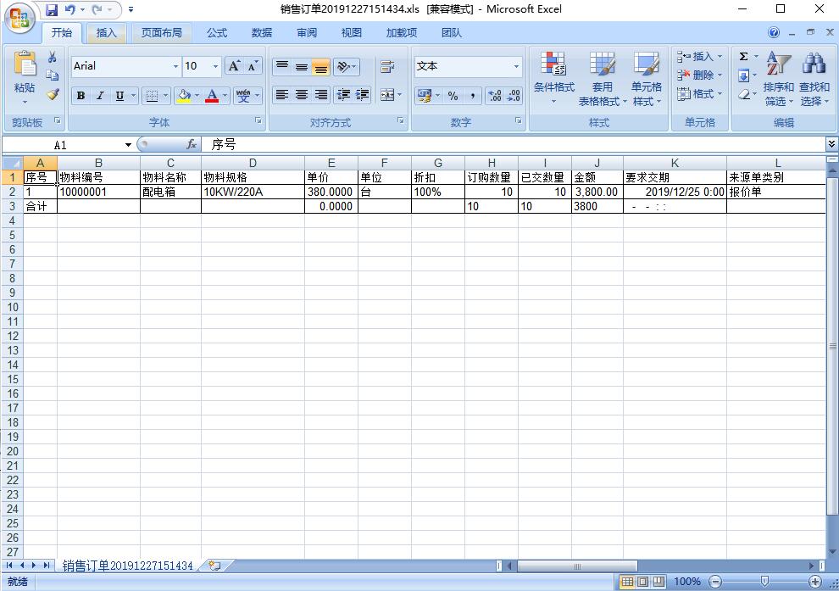Open the Sort and Filter (排序和筛选) tool

pyautogui.click(x=778, y=81)
